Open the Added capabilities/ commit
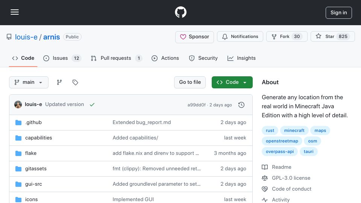 (135, 138)
